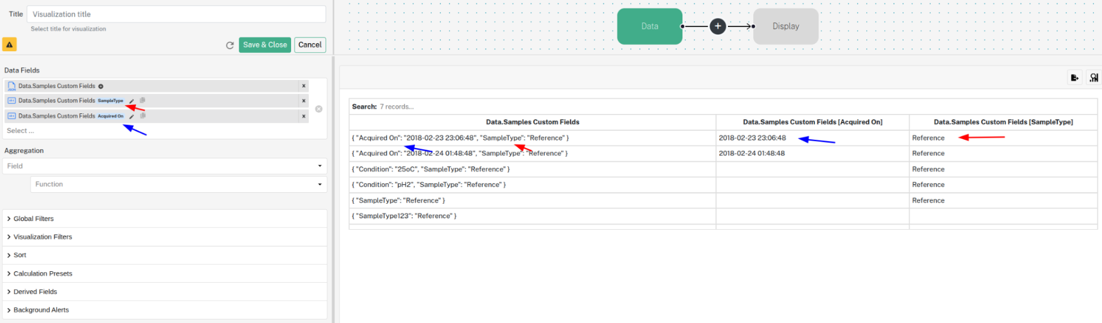The height and width of the screenshot is (323, 1102).
Task: Select the Data flow node
Action: (x=650, y=26)
